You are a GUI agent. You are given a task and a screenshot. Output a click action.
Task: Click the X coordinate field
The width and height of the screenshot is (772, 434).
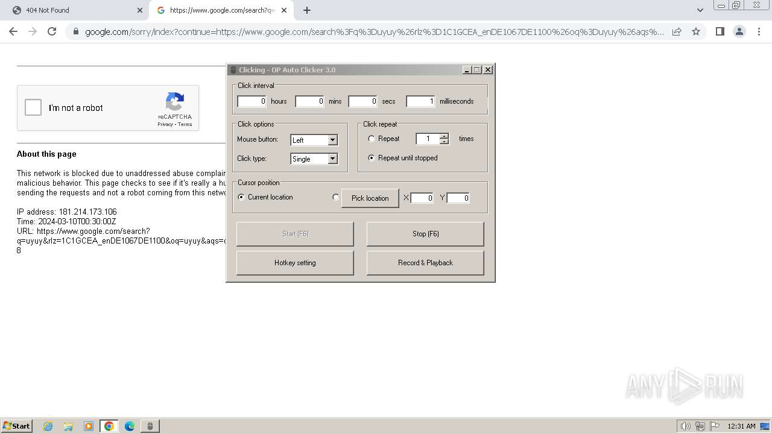tap(422, 198)
